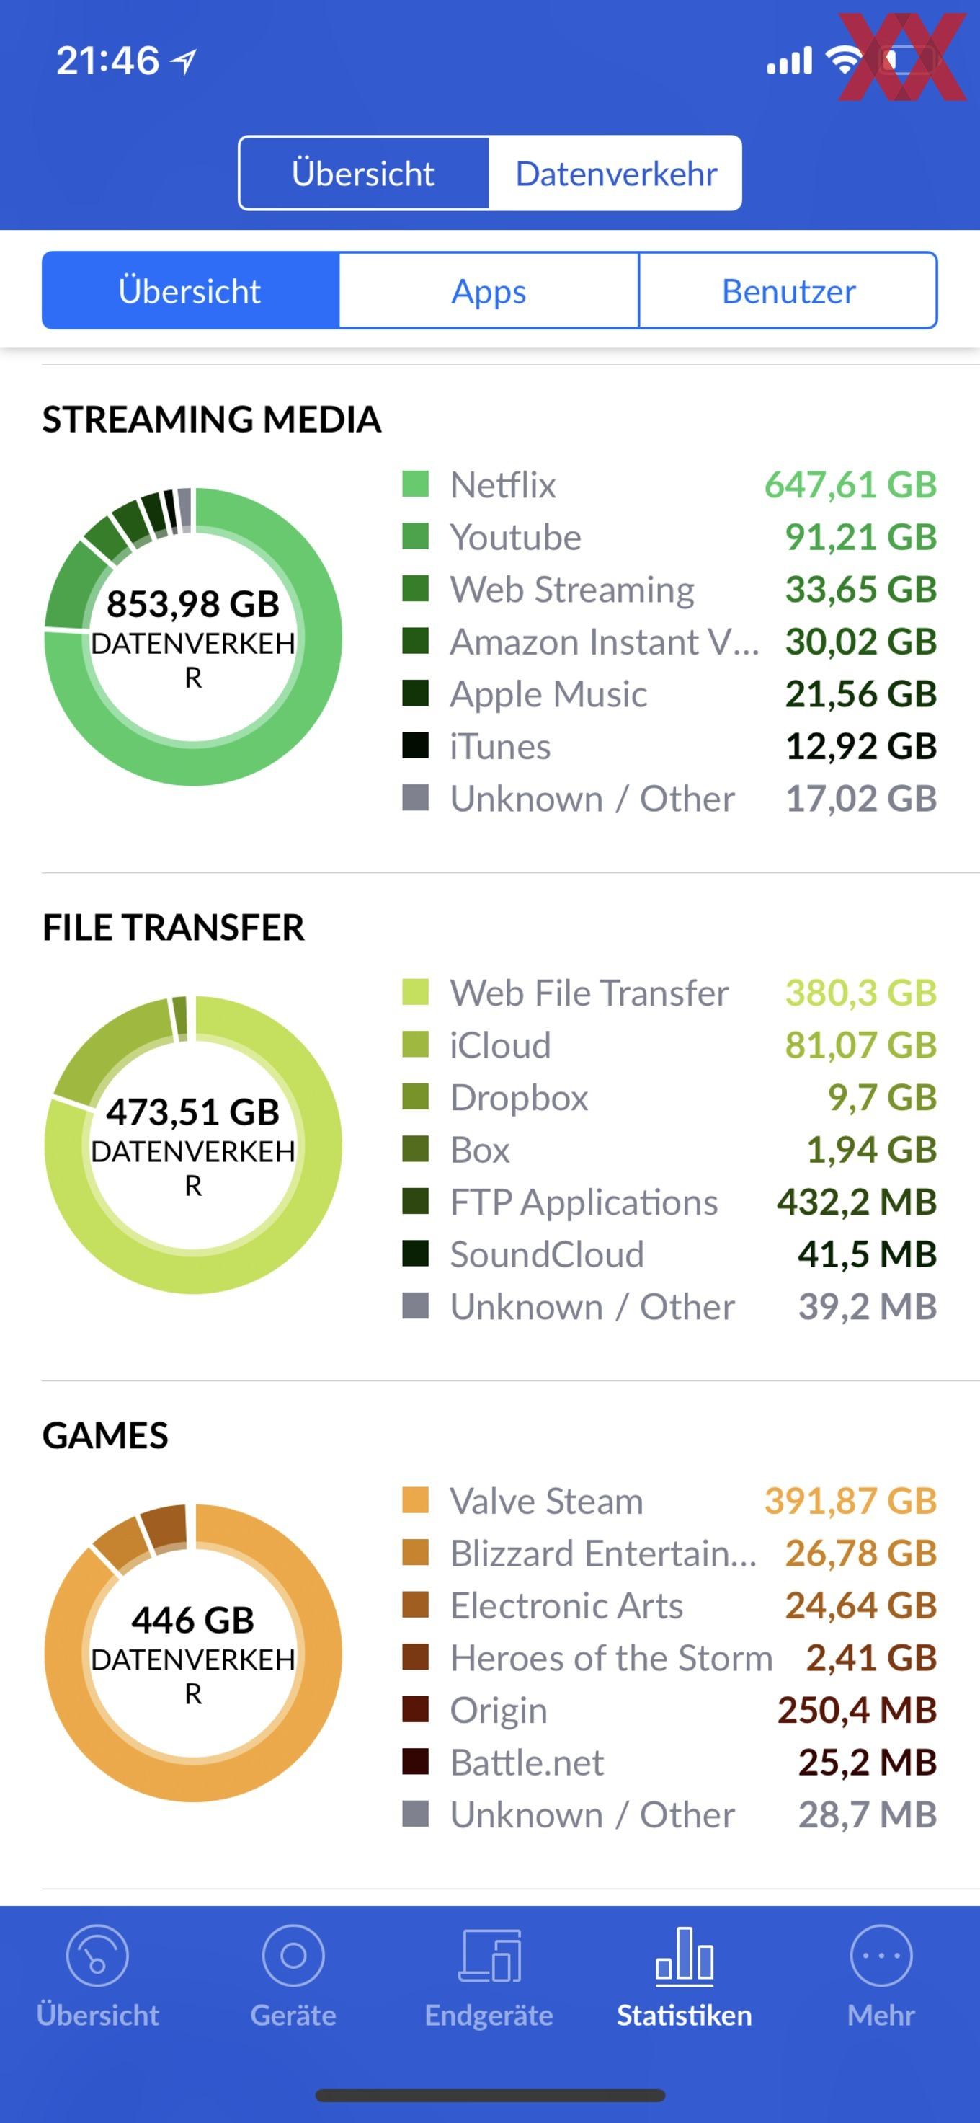Open the iCloud file transfer entry
980x2123 pixels.
click(x=669, y=1045)
